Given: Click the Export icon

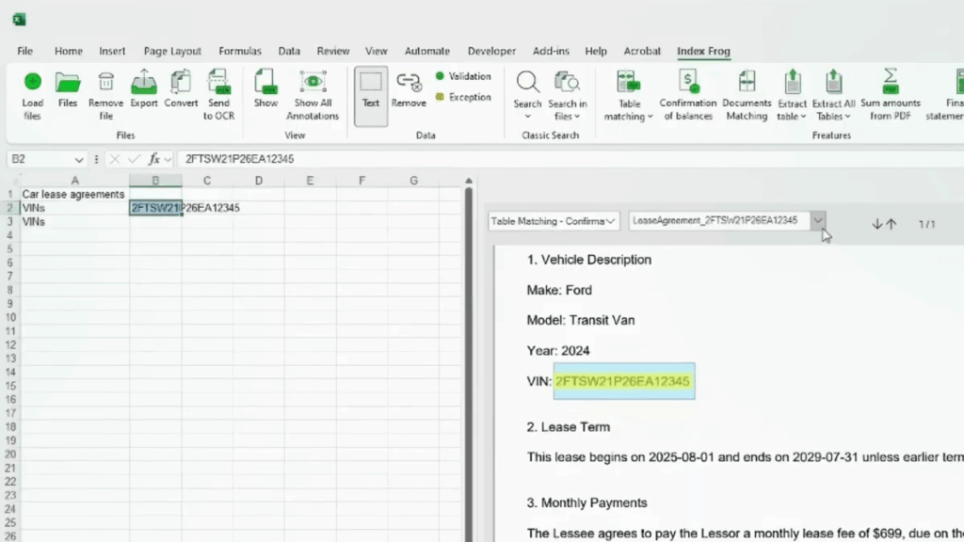Looking at the screenshot, I should click(144, 82).
